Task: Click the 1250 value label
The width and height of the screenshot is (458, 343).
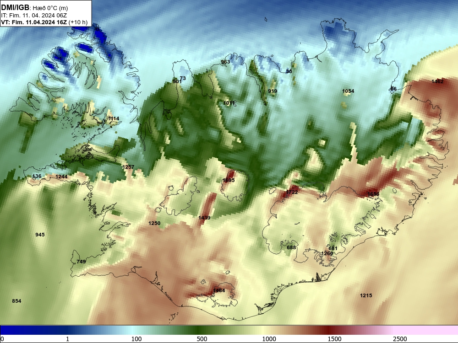Action: click(x=154, y=223)
